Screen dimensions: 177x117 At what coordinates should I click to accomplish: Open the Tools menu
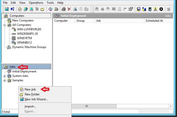[x=50, y=3]
